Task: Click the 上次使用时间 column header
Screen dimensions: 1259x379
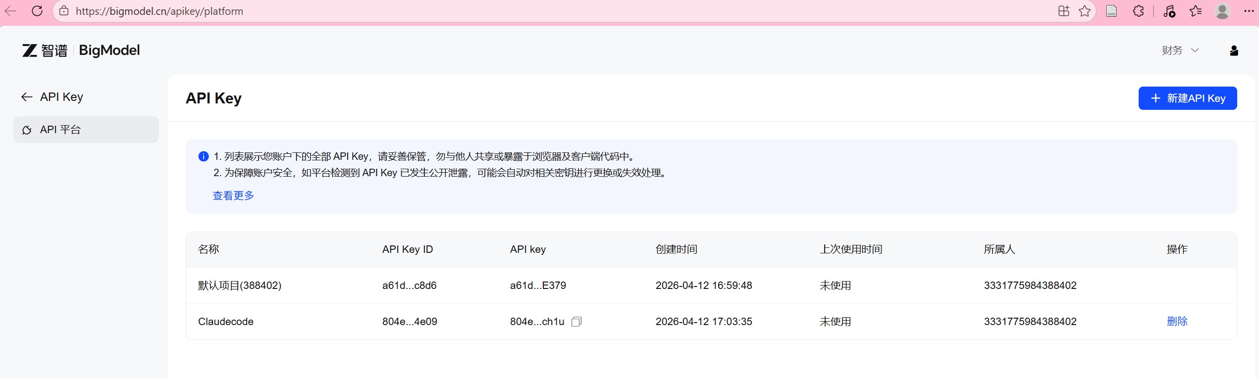Action: point(851,249)
